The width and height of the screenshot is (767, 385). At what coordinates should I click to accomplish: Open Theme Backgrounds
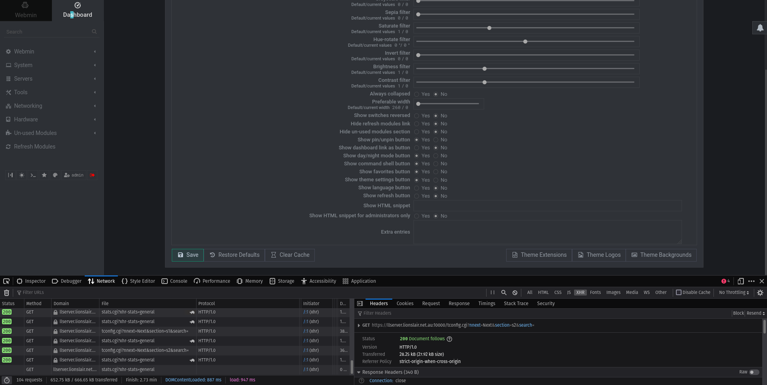tap(661, 255)
